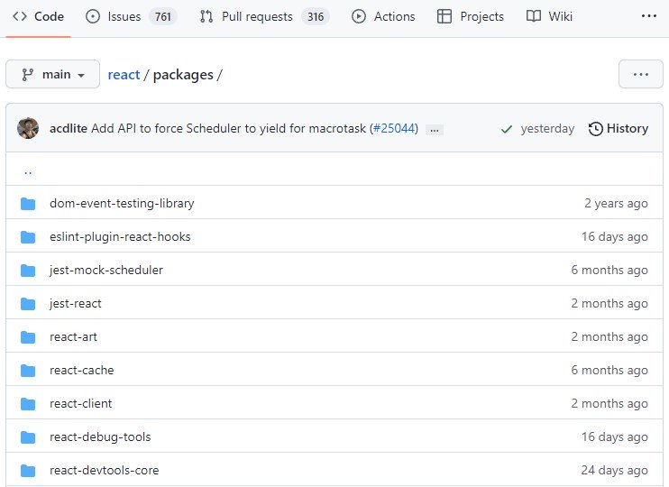The image size is (669, 487).
Task: Click '24 days ago' for react-devtools-core
Action: coord(615,470)
